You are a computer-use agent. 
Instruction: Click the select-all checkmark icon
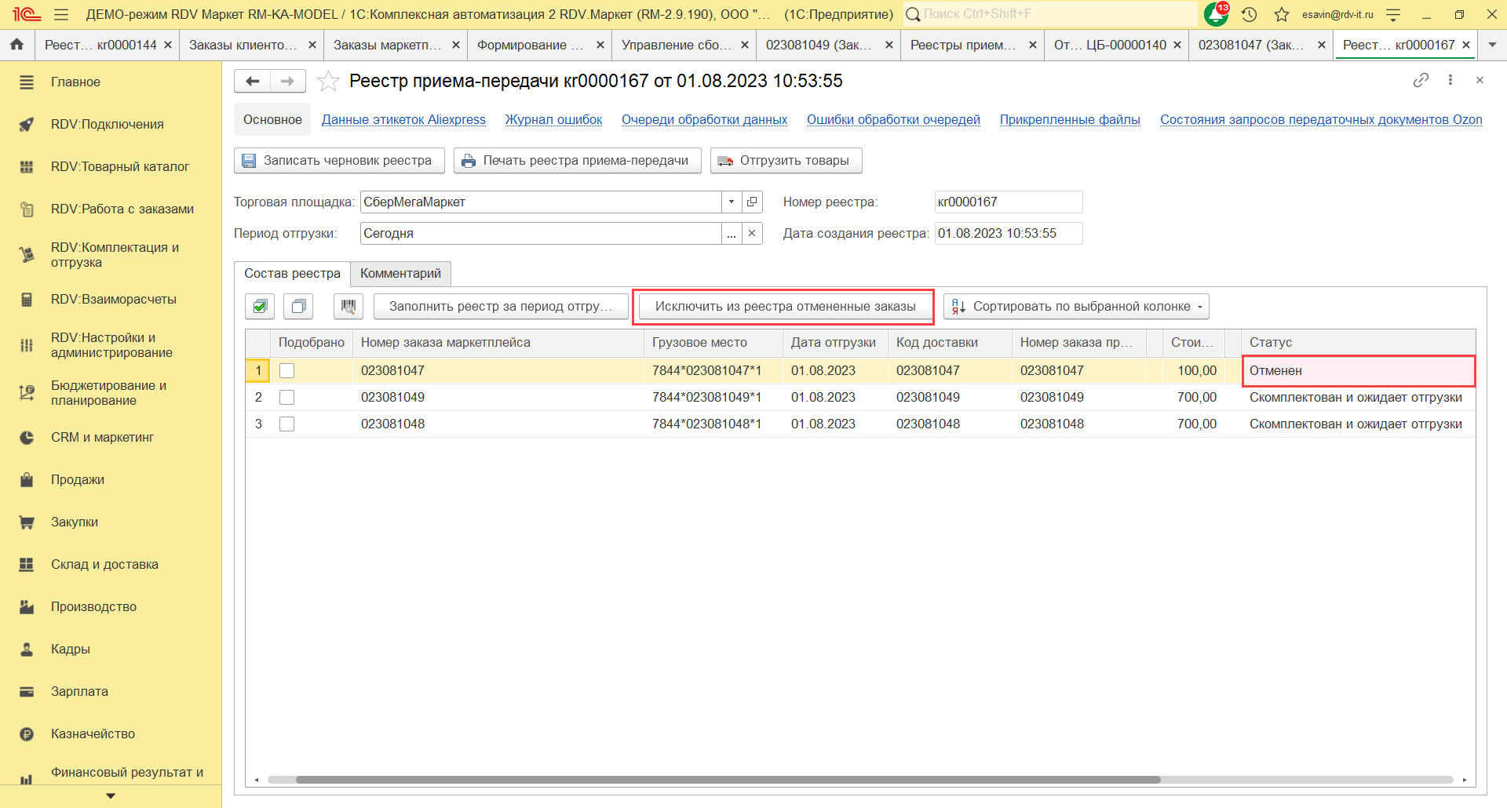point(260,306)
